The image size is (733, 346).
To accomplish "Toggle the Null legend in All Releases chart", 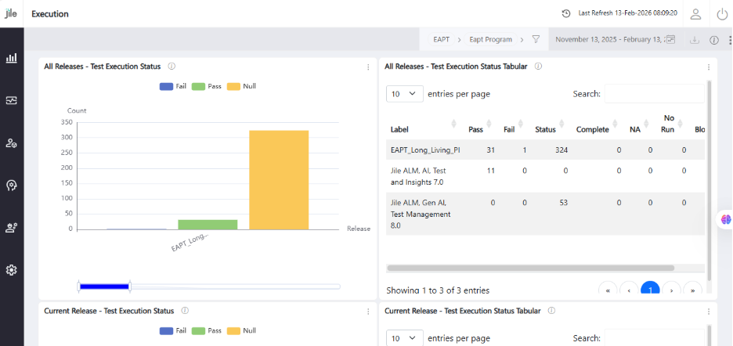I will tap(241, 86).
